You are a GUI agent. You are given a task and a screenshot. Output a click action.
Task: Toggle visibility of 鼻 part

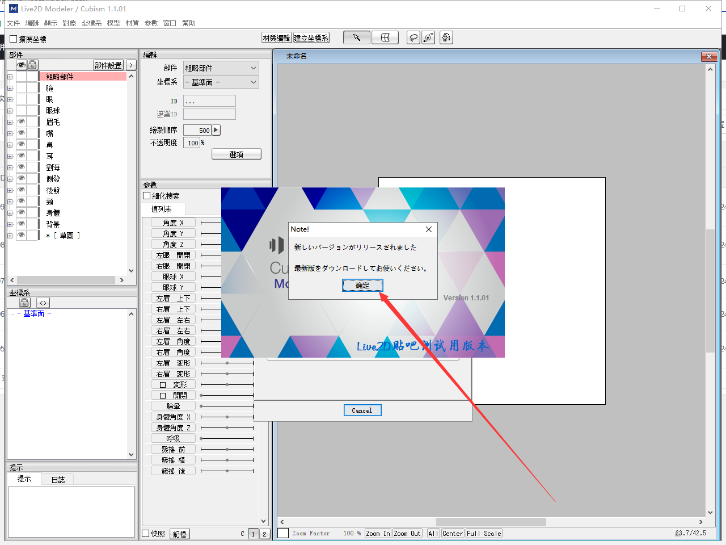coord(21,144)
